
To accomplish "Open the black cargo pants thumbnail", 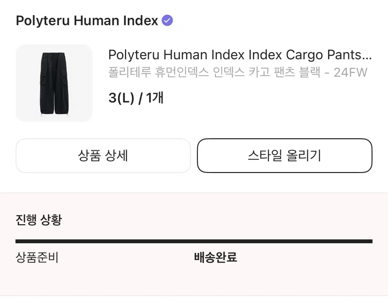I will [x=54, y=83].
